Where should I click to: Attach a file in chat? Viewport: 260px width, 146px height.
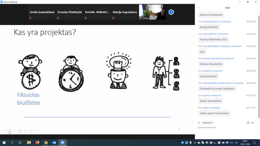[x=251, y=123]
